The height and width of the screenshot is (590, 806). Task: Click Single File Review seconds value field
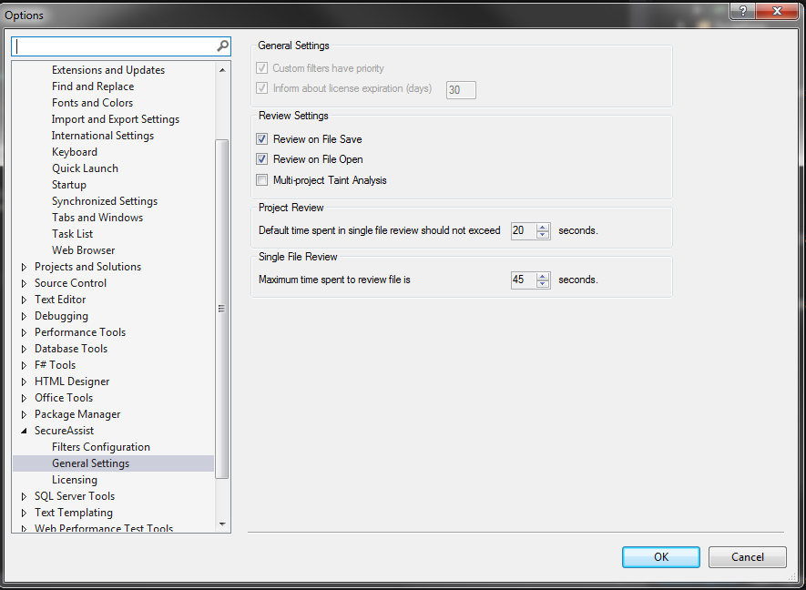pyautogui.click(x=524, y=280)
